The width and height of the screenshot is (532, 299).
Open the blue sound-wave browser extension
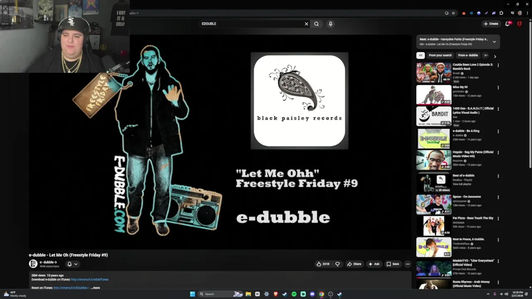coord(471,13)
